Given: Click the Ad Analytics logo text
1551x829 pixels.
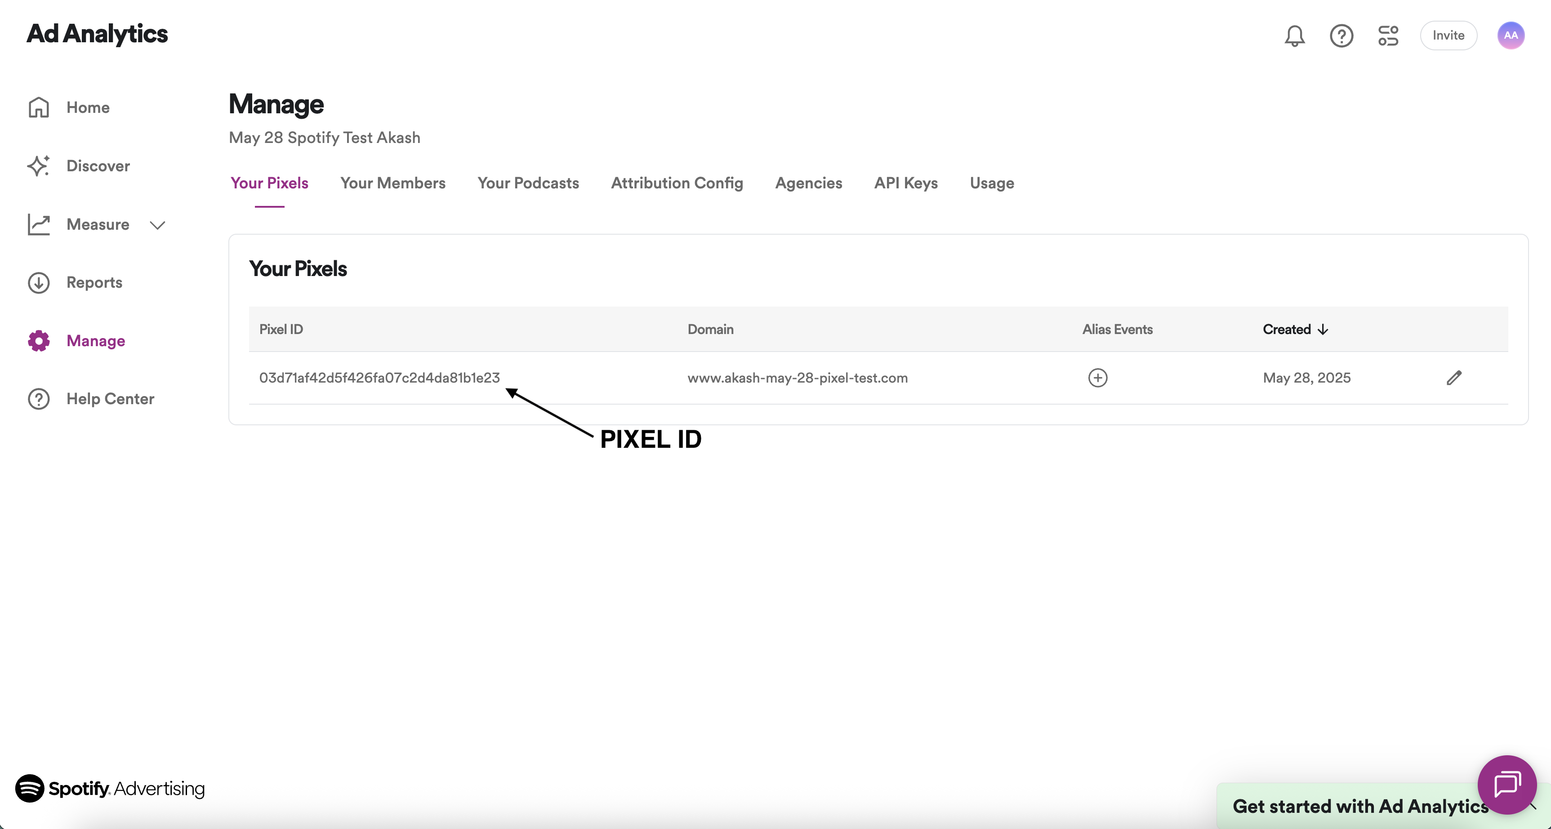Looking at the screenshot, I should 97,34.
